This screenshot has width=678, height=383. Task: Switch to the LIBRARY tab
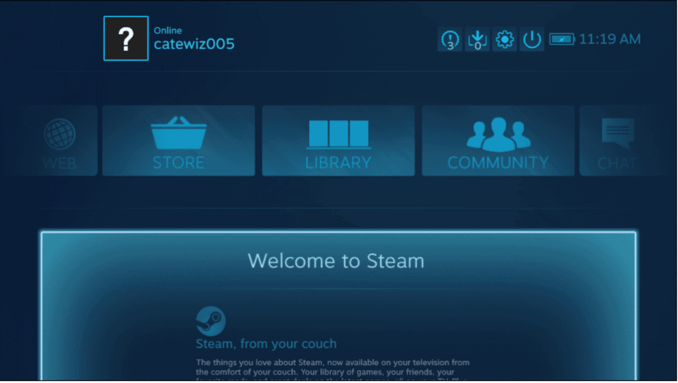(x=338, y=141)
